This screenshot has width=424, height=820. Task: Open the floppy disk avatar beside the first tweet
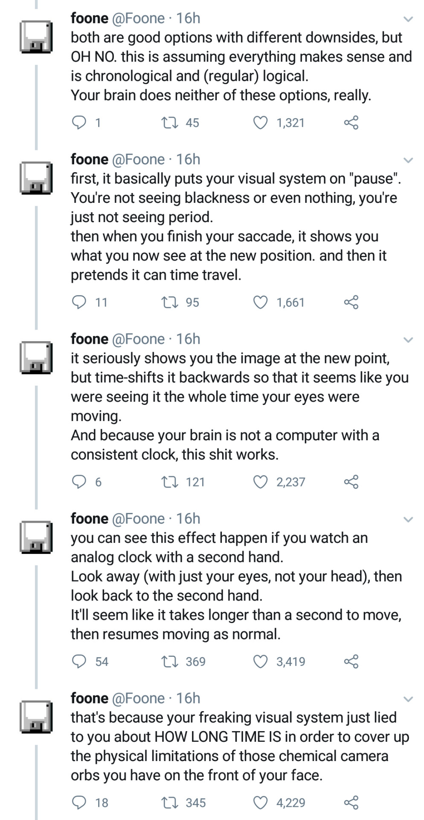[36, 37]
